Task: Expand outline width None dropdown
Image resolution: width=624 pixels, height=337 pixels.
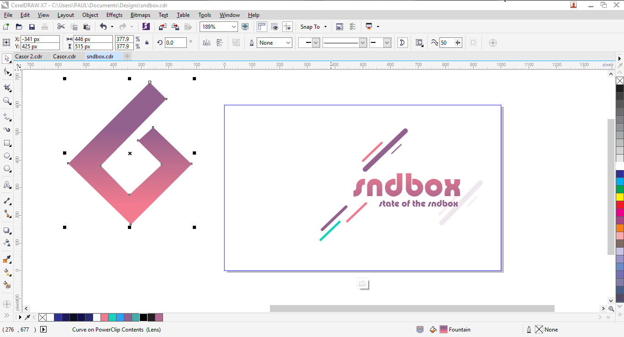Action: [288, 43]
